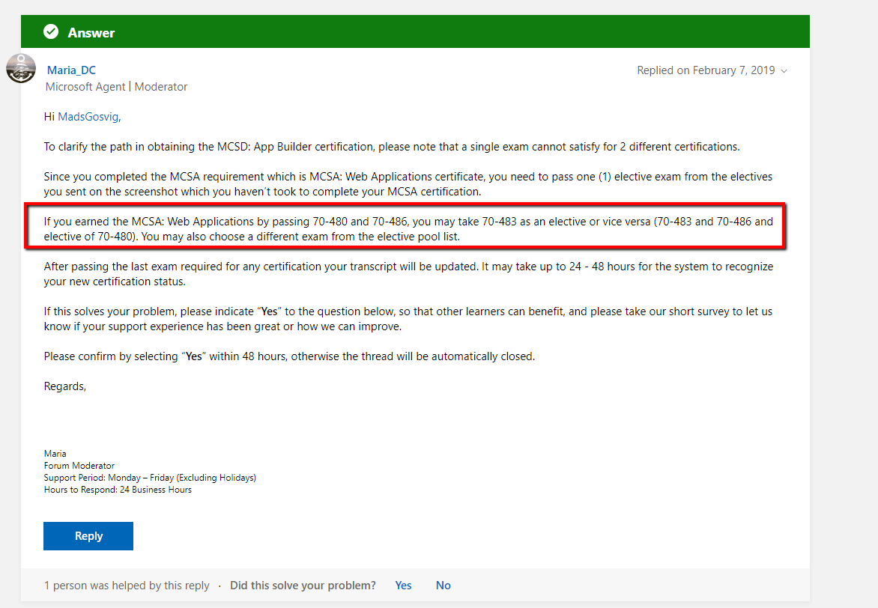Viewport: 878px width, 608px height.
Task: Click the "Answer" heading in the green banner
Action: 91,32
